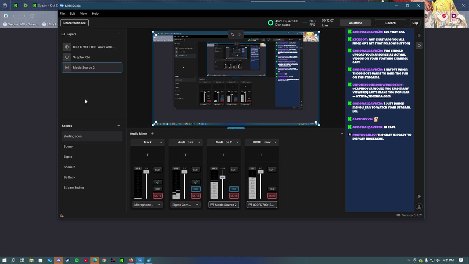This screenshot has height=264, width=469.
Task: Open the File menu
Action: point(62,14)
